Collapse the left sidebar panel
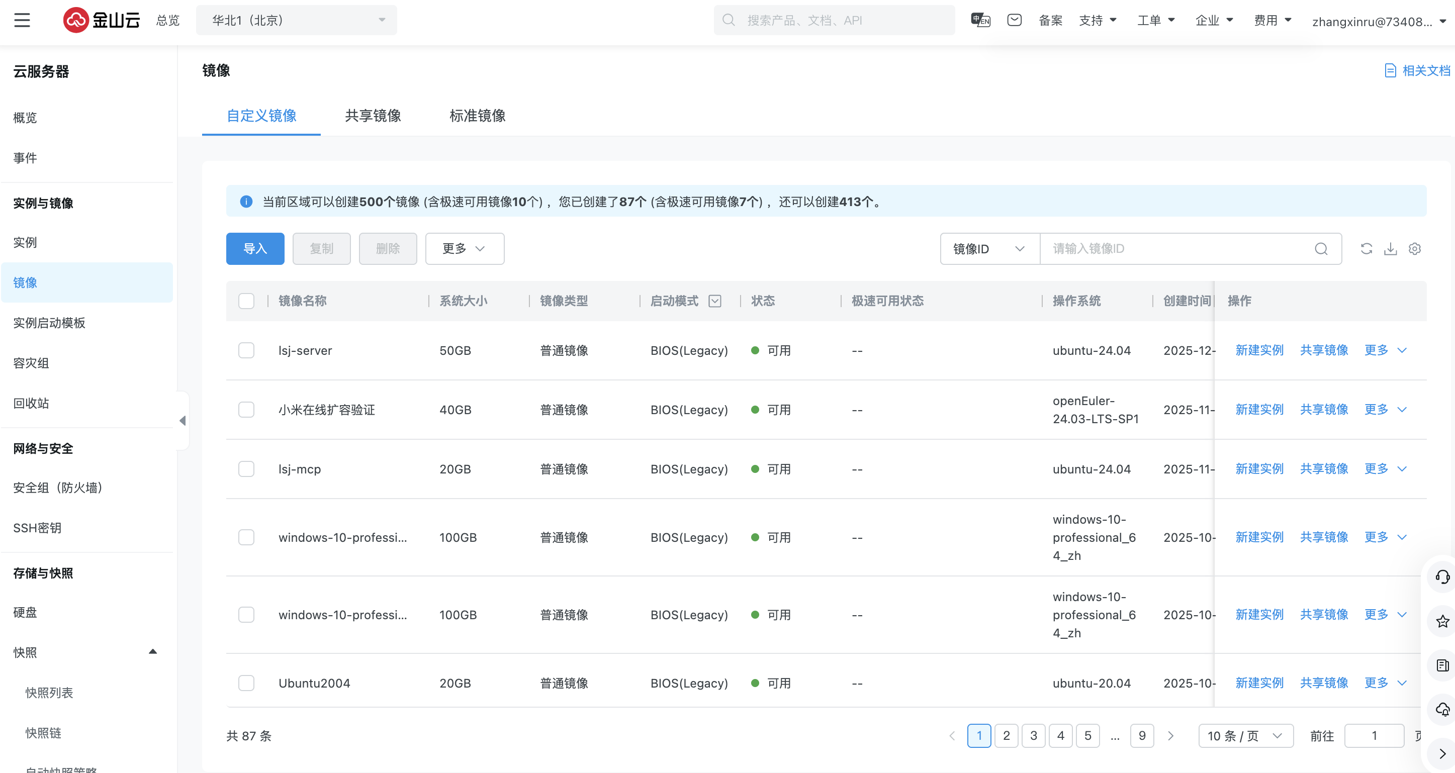Viewport: 1455px width, 773px height. [x=183, y=421]
